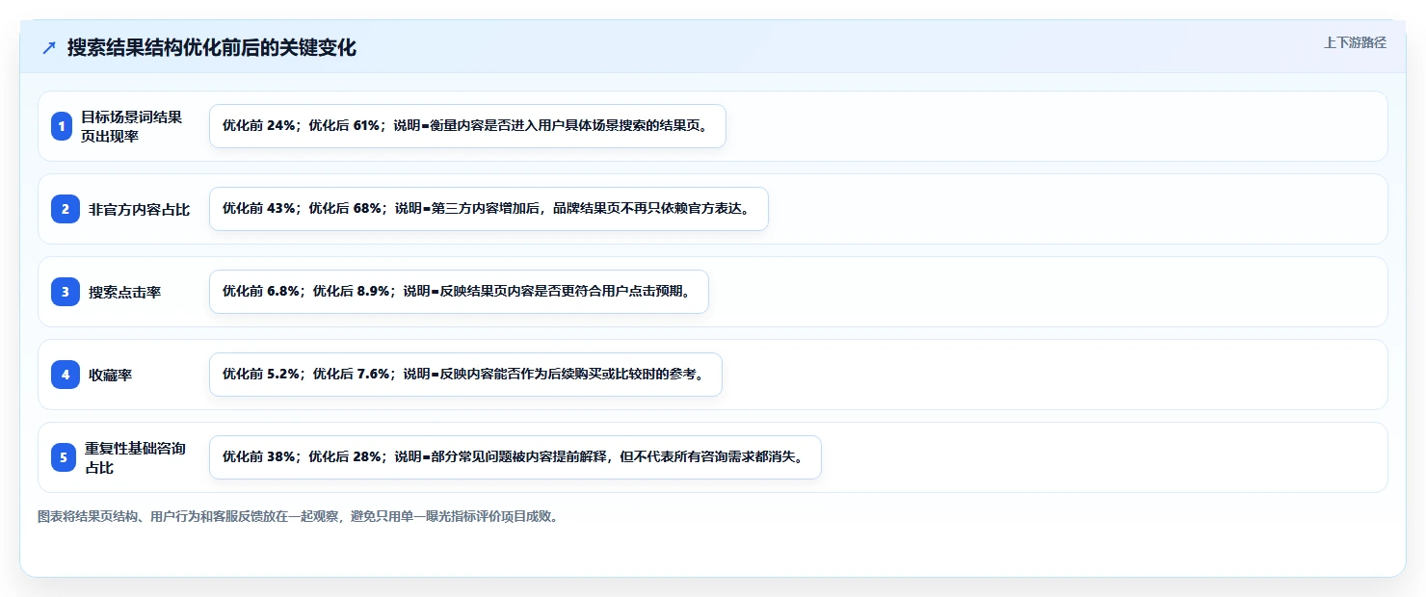Select the 目标场景词结果页出现率 label

131,126
